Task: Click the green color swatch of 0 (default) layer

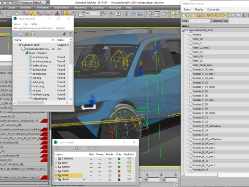Action: (x=119, y=159)
